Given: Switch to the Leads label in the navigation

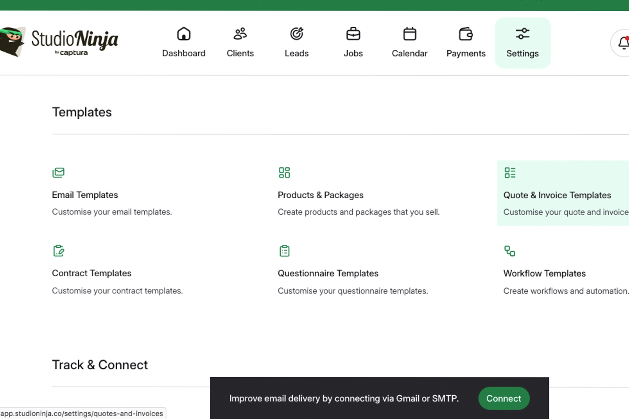Looking at the screenshot, I should coord(297,53).
